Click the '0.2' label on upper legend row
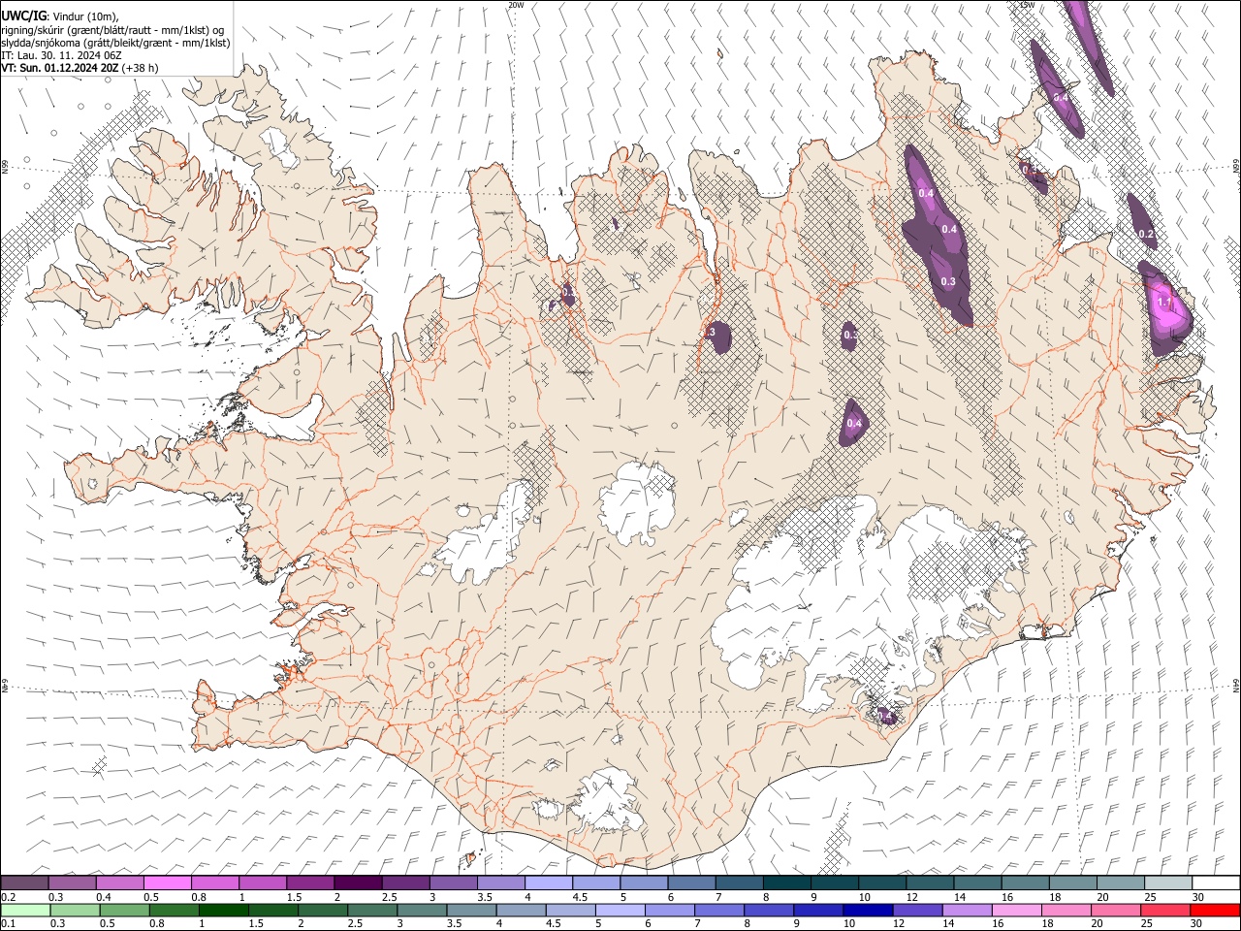The image size is (1241, 931). [8, 897]
